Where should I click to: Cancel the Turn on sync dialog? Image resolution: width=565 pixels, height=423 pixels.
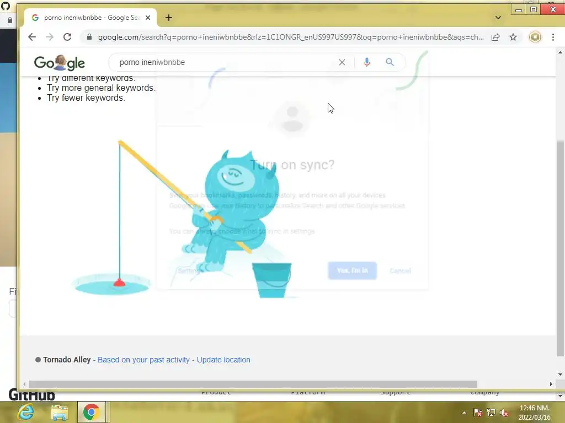(x=400, y=270)
